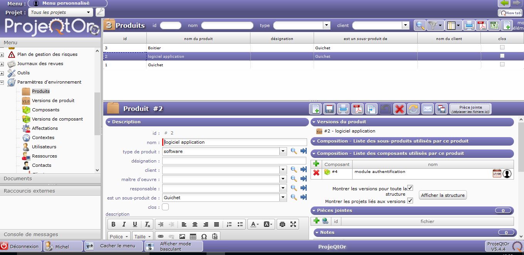Open Versions de produit in the menu tree

click(x=53, y=101)
